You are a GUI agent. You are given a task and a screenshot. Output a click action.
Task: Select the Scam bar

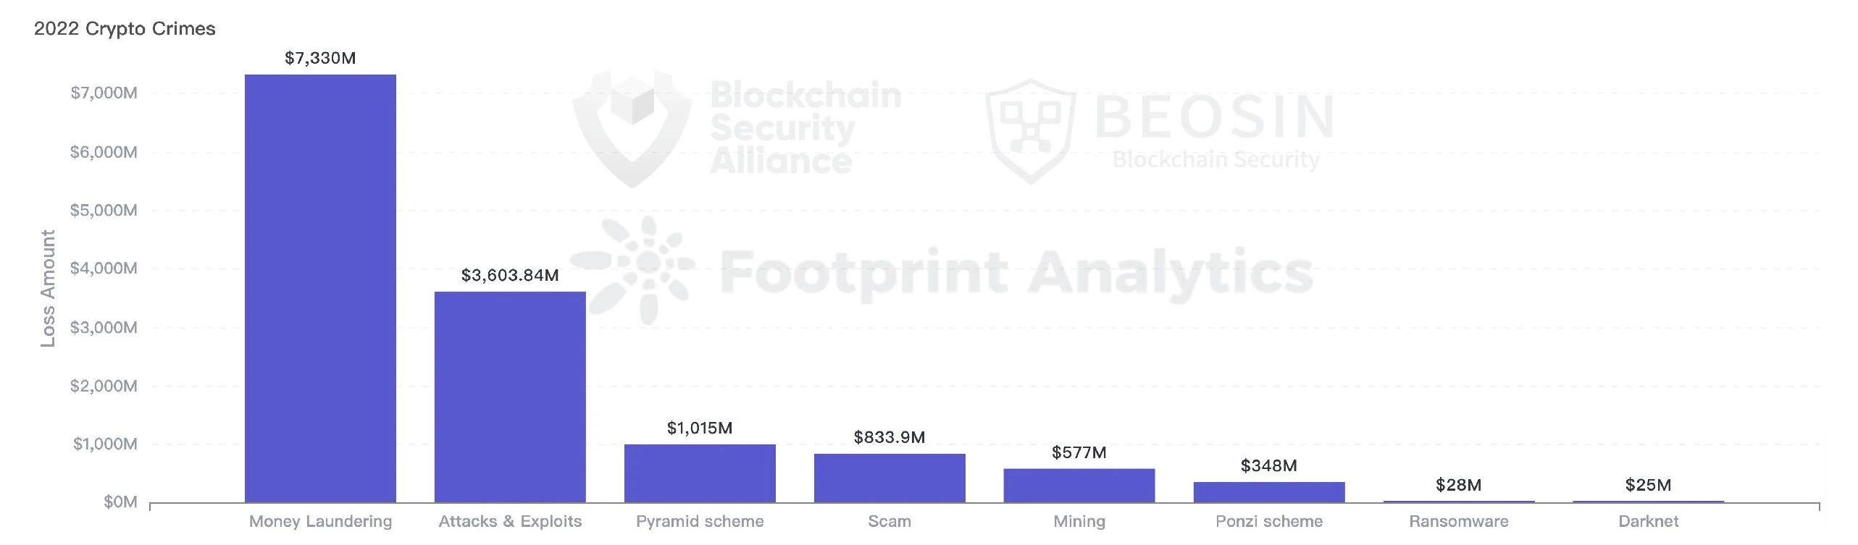(x=890, y=478)
